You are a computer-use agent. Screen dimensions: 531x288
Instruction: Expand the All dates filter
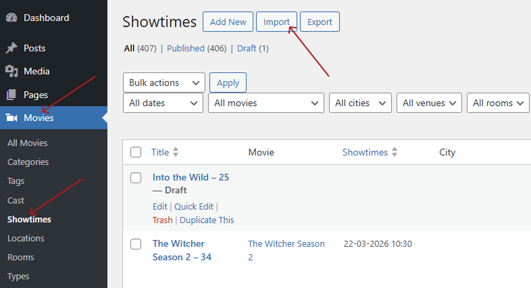coord(163,103)
